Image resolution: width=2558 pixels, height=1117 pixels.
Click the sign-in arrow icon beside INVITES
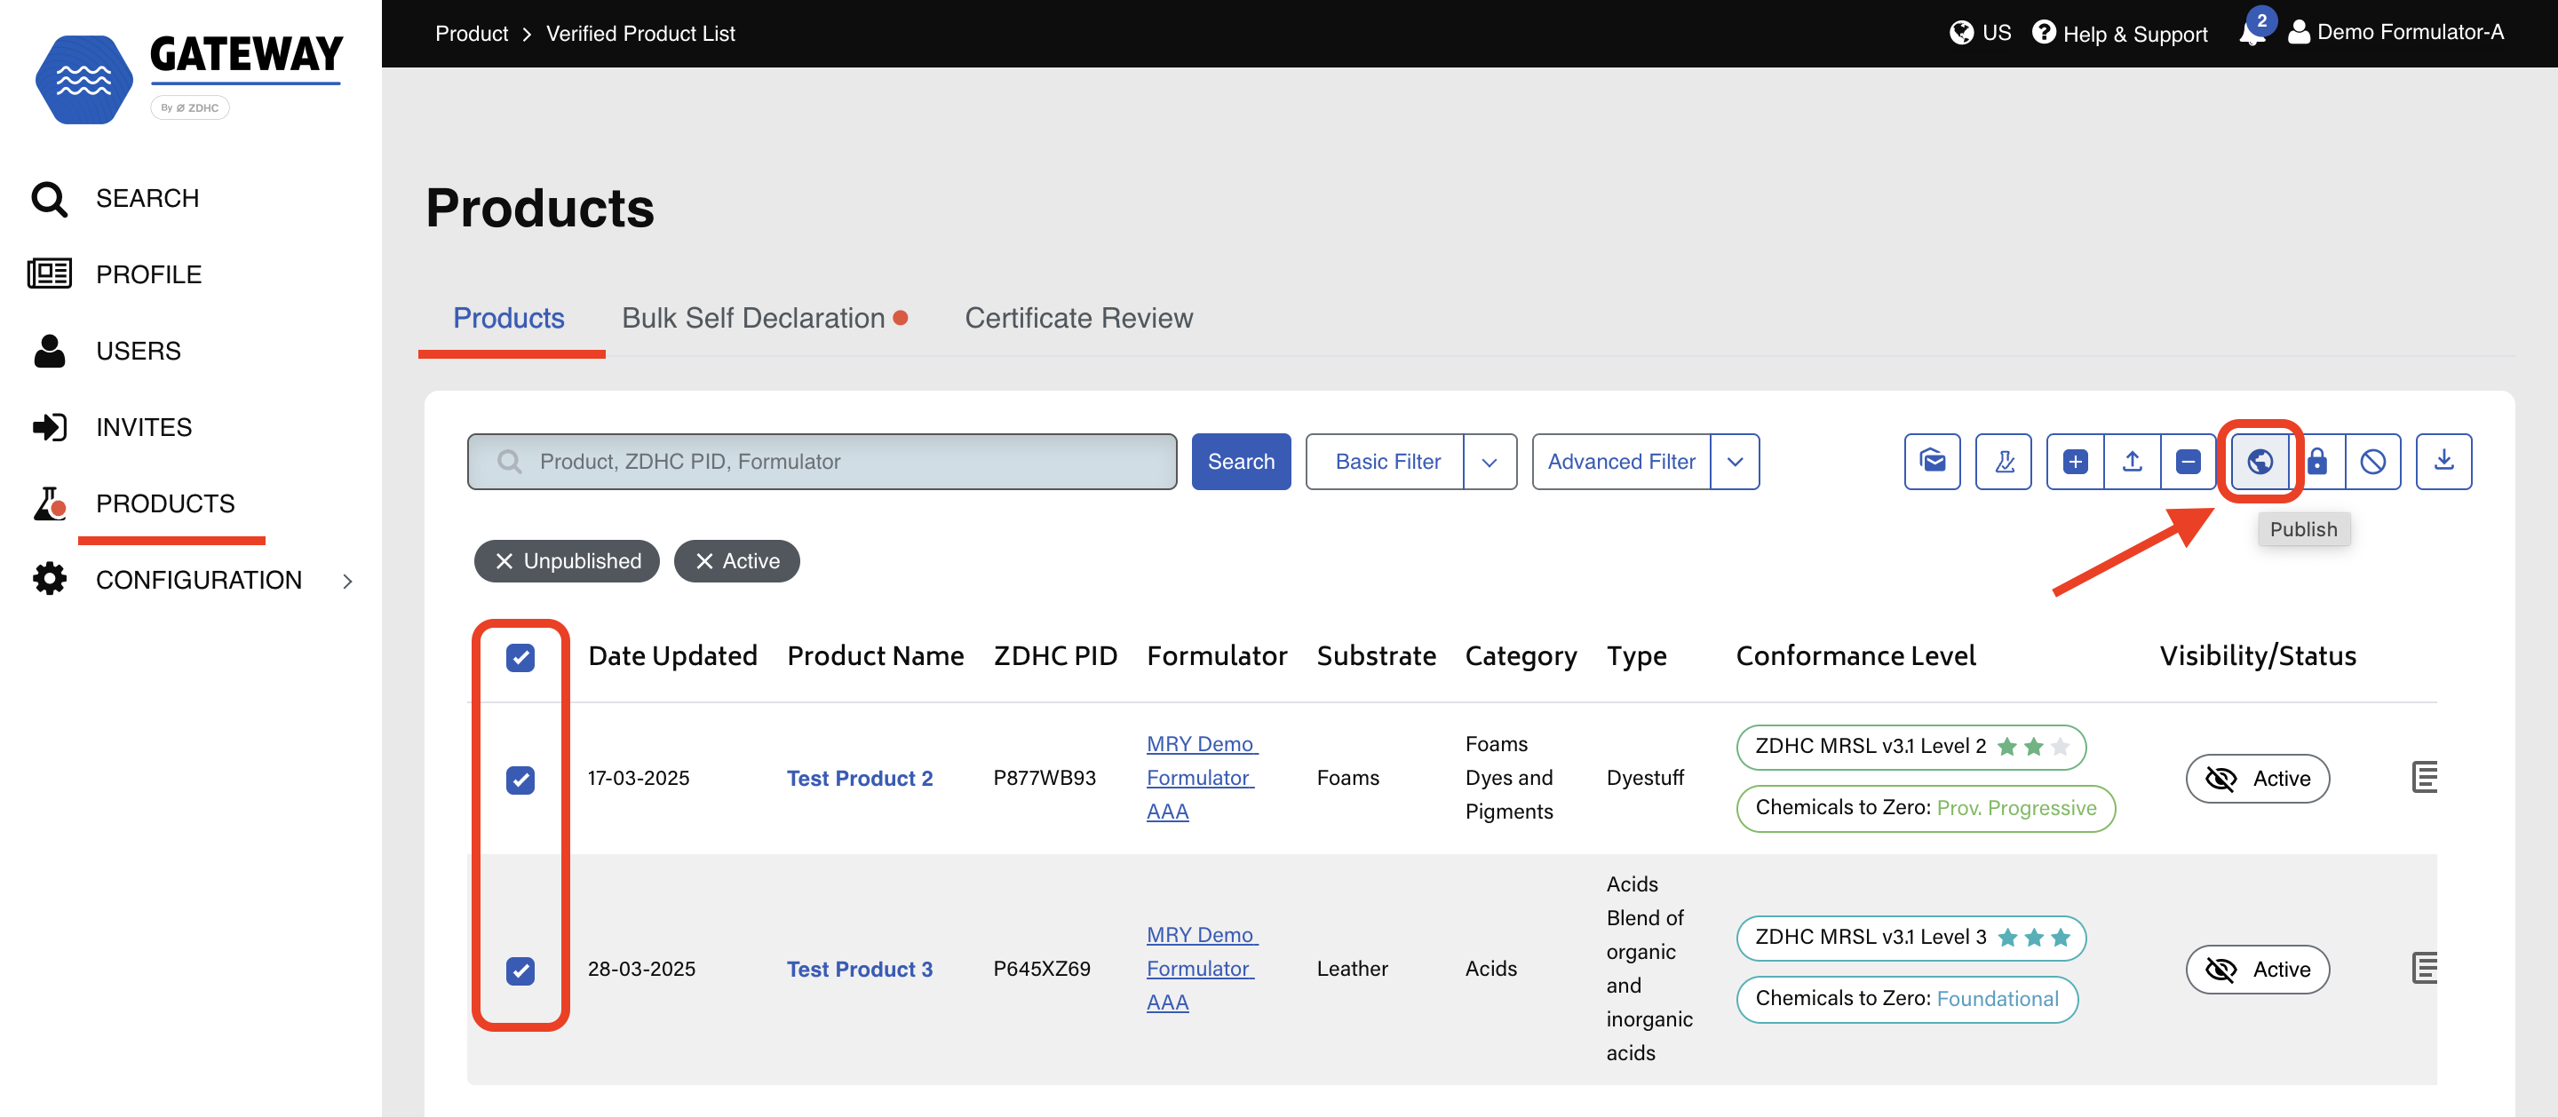[x=49, y=427]
